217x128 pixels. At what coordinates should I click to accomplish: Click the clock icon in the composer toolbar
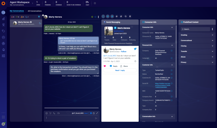(x=94, y=113)
